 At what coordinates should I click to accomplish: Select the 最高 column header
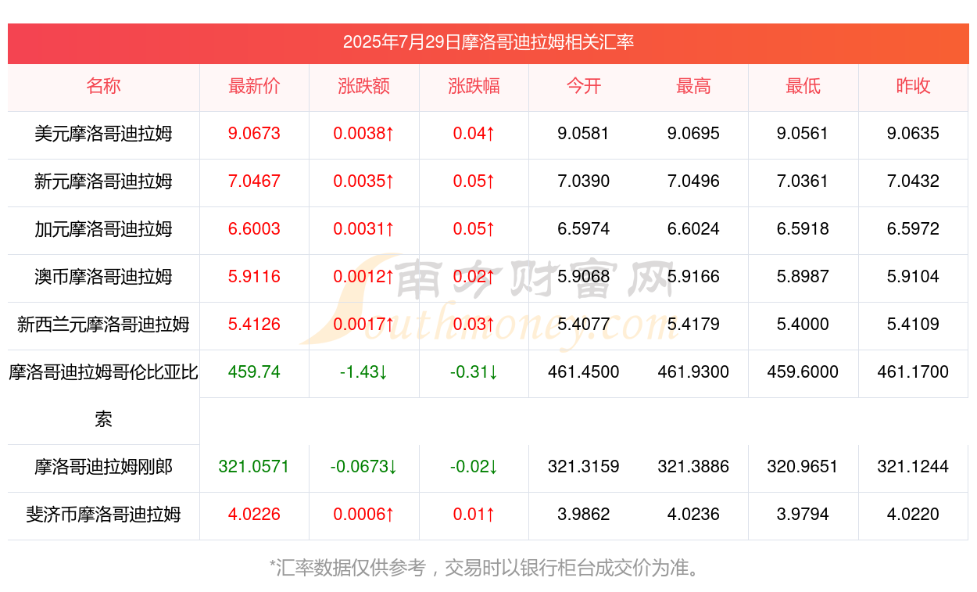click(693, 86)
